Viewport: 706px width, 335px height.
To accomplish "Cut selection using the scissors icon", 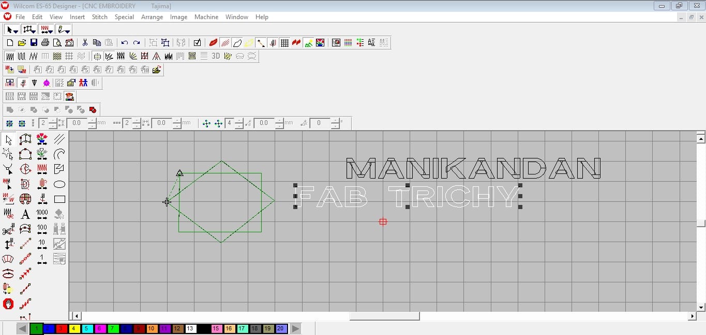I will click(x=85, y=43).
